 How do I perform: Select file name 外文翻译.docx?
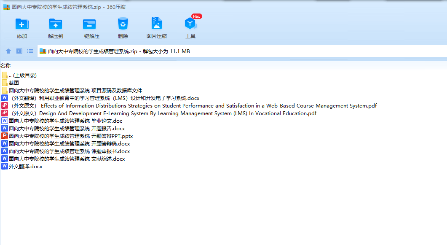click(25, 167)
